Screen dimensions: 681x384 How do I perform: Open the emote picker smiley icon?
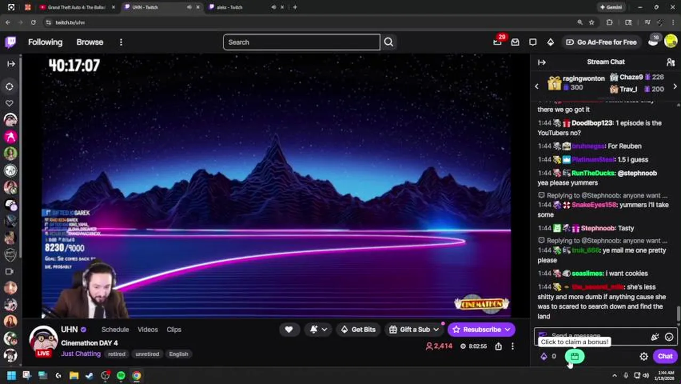coord(669,337)
